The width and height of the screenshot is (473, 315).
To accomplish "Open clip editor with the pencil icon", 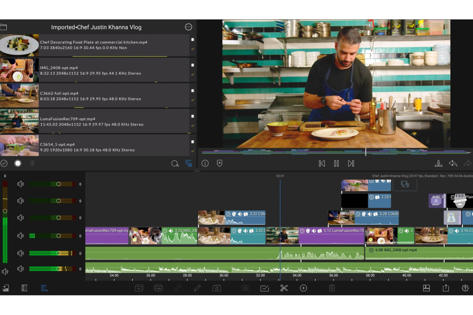I will (197, 288).
